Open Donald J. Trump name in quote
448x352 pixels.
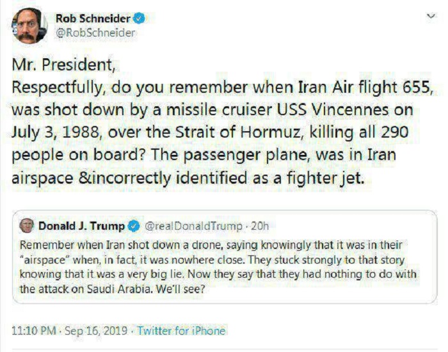tap(83, 226)
